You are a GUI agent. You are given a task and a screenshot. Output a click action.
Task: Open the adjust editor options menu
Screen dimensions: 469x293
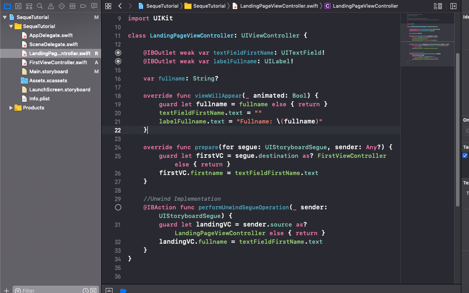tap(437, 6)
